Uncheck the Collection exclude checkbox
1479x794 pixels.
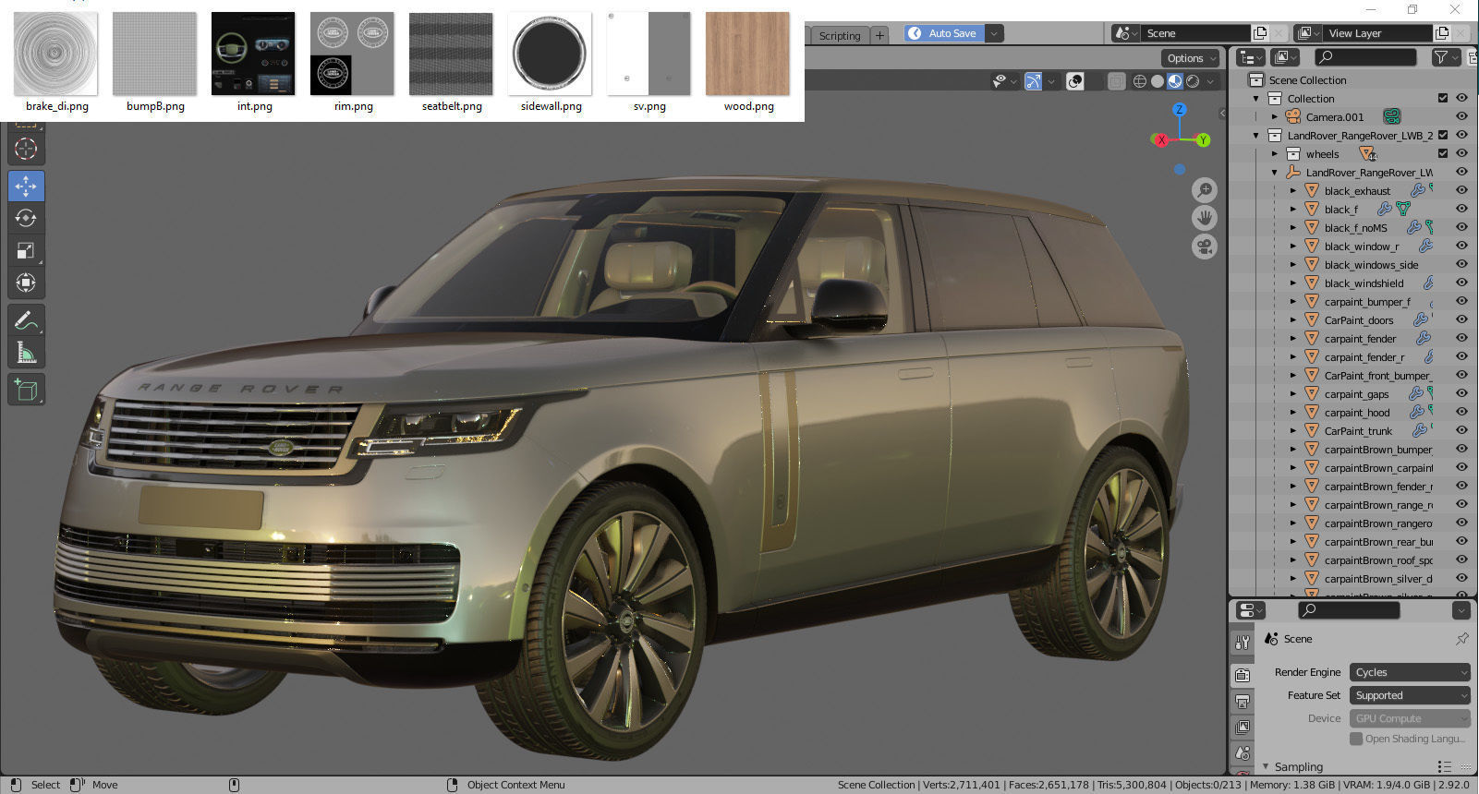[x=1443, y=98]
